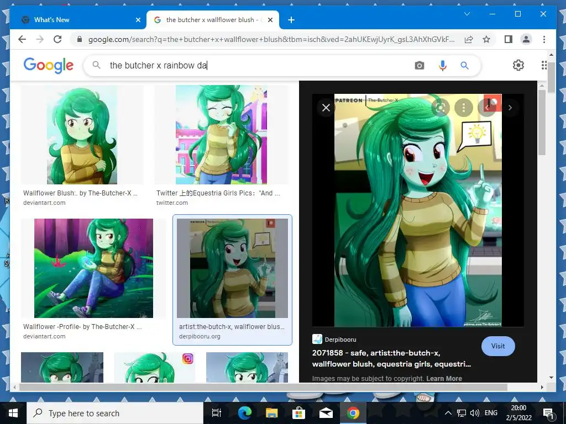
Task: Open the Google apps grid
Action: click(544, 65)
